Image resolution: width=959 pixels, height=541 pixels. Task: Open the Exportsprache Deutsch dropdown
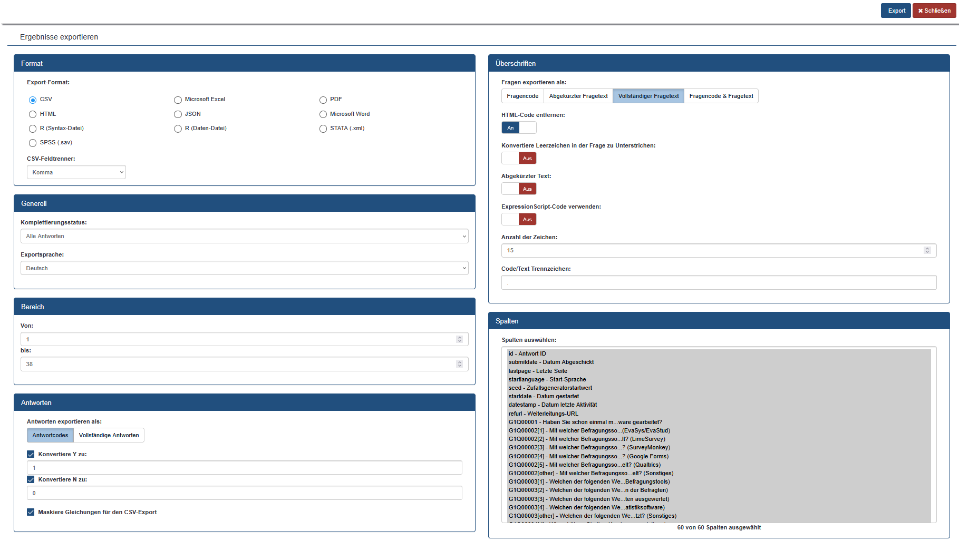(x=244, y=269)
